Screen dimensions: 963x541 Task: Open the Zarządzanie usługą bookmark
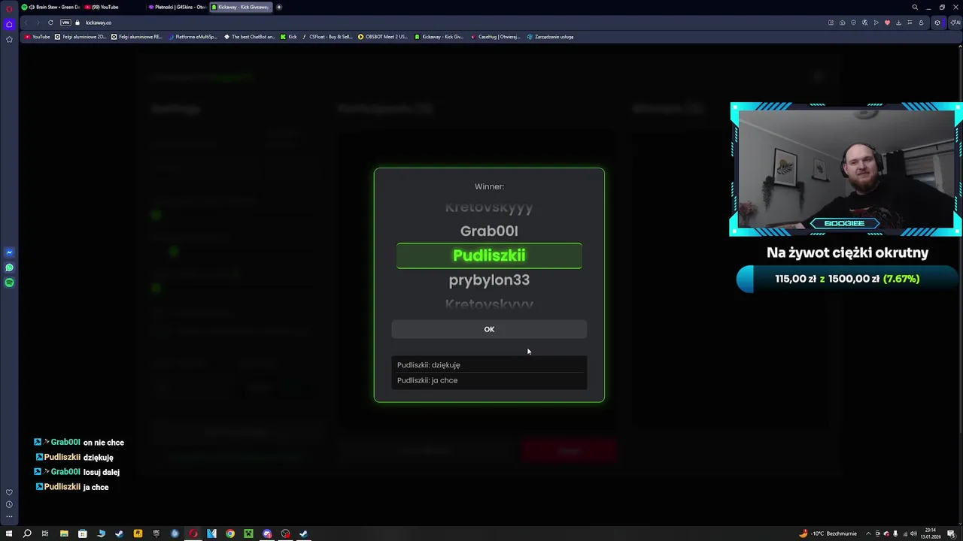tap(551, 37)
